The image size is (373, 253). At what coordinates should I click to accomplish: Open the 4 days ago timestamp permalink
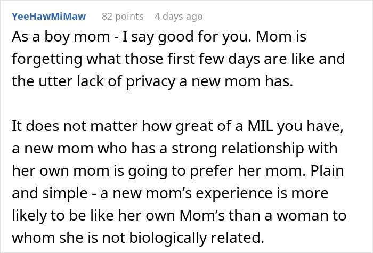pos(179,17)
